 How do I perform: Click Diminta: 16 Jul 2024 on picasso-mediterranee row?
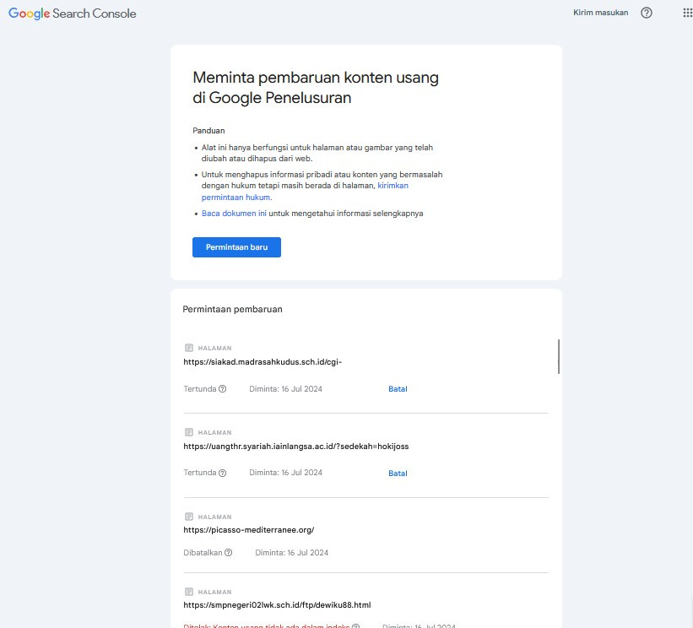[x=292, y=552]
